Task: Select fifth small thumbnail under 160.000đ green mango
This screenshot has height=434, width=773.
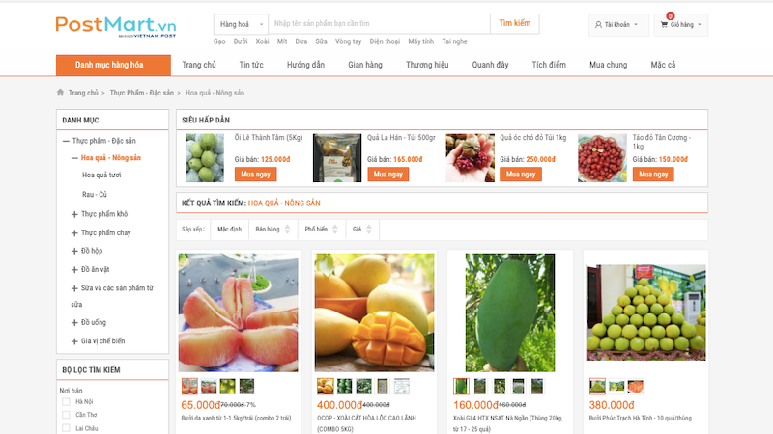Action: click(537, 387)
